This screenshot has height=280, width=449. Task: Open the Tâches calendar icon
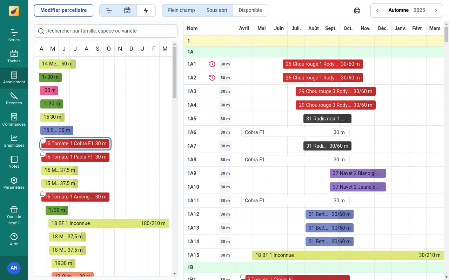[14, 57]
